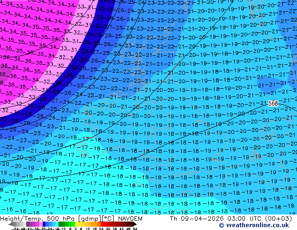The height and width of the screenshot is (230, 297).
Task: Select the 500 hPa level label
Action: (61, 219)
